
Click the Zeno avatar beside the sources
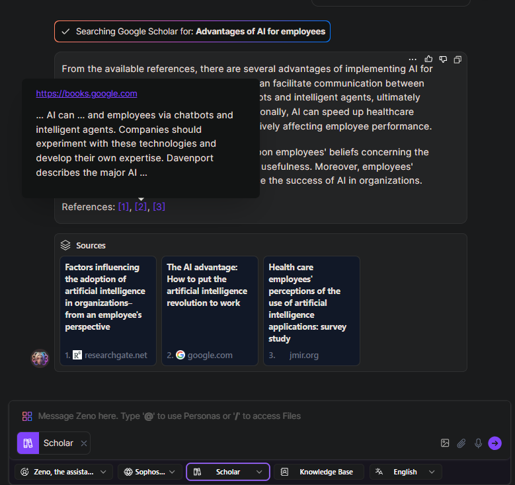(x=40, y=358)
